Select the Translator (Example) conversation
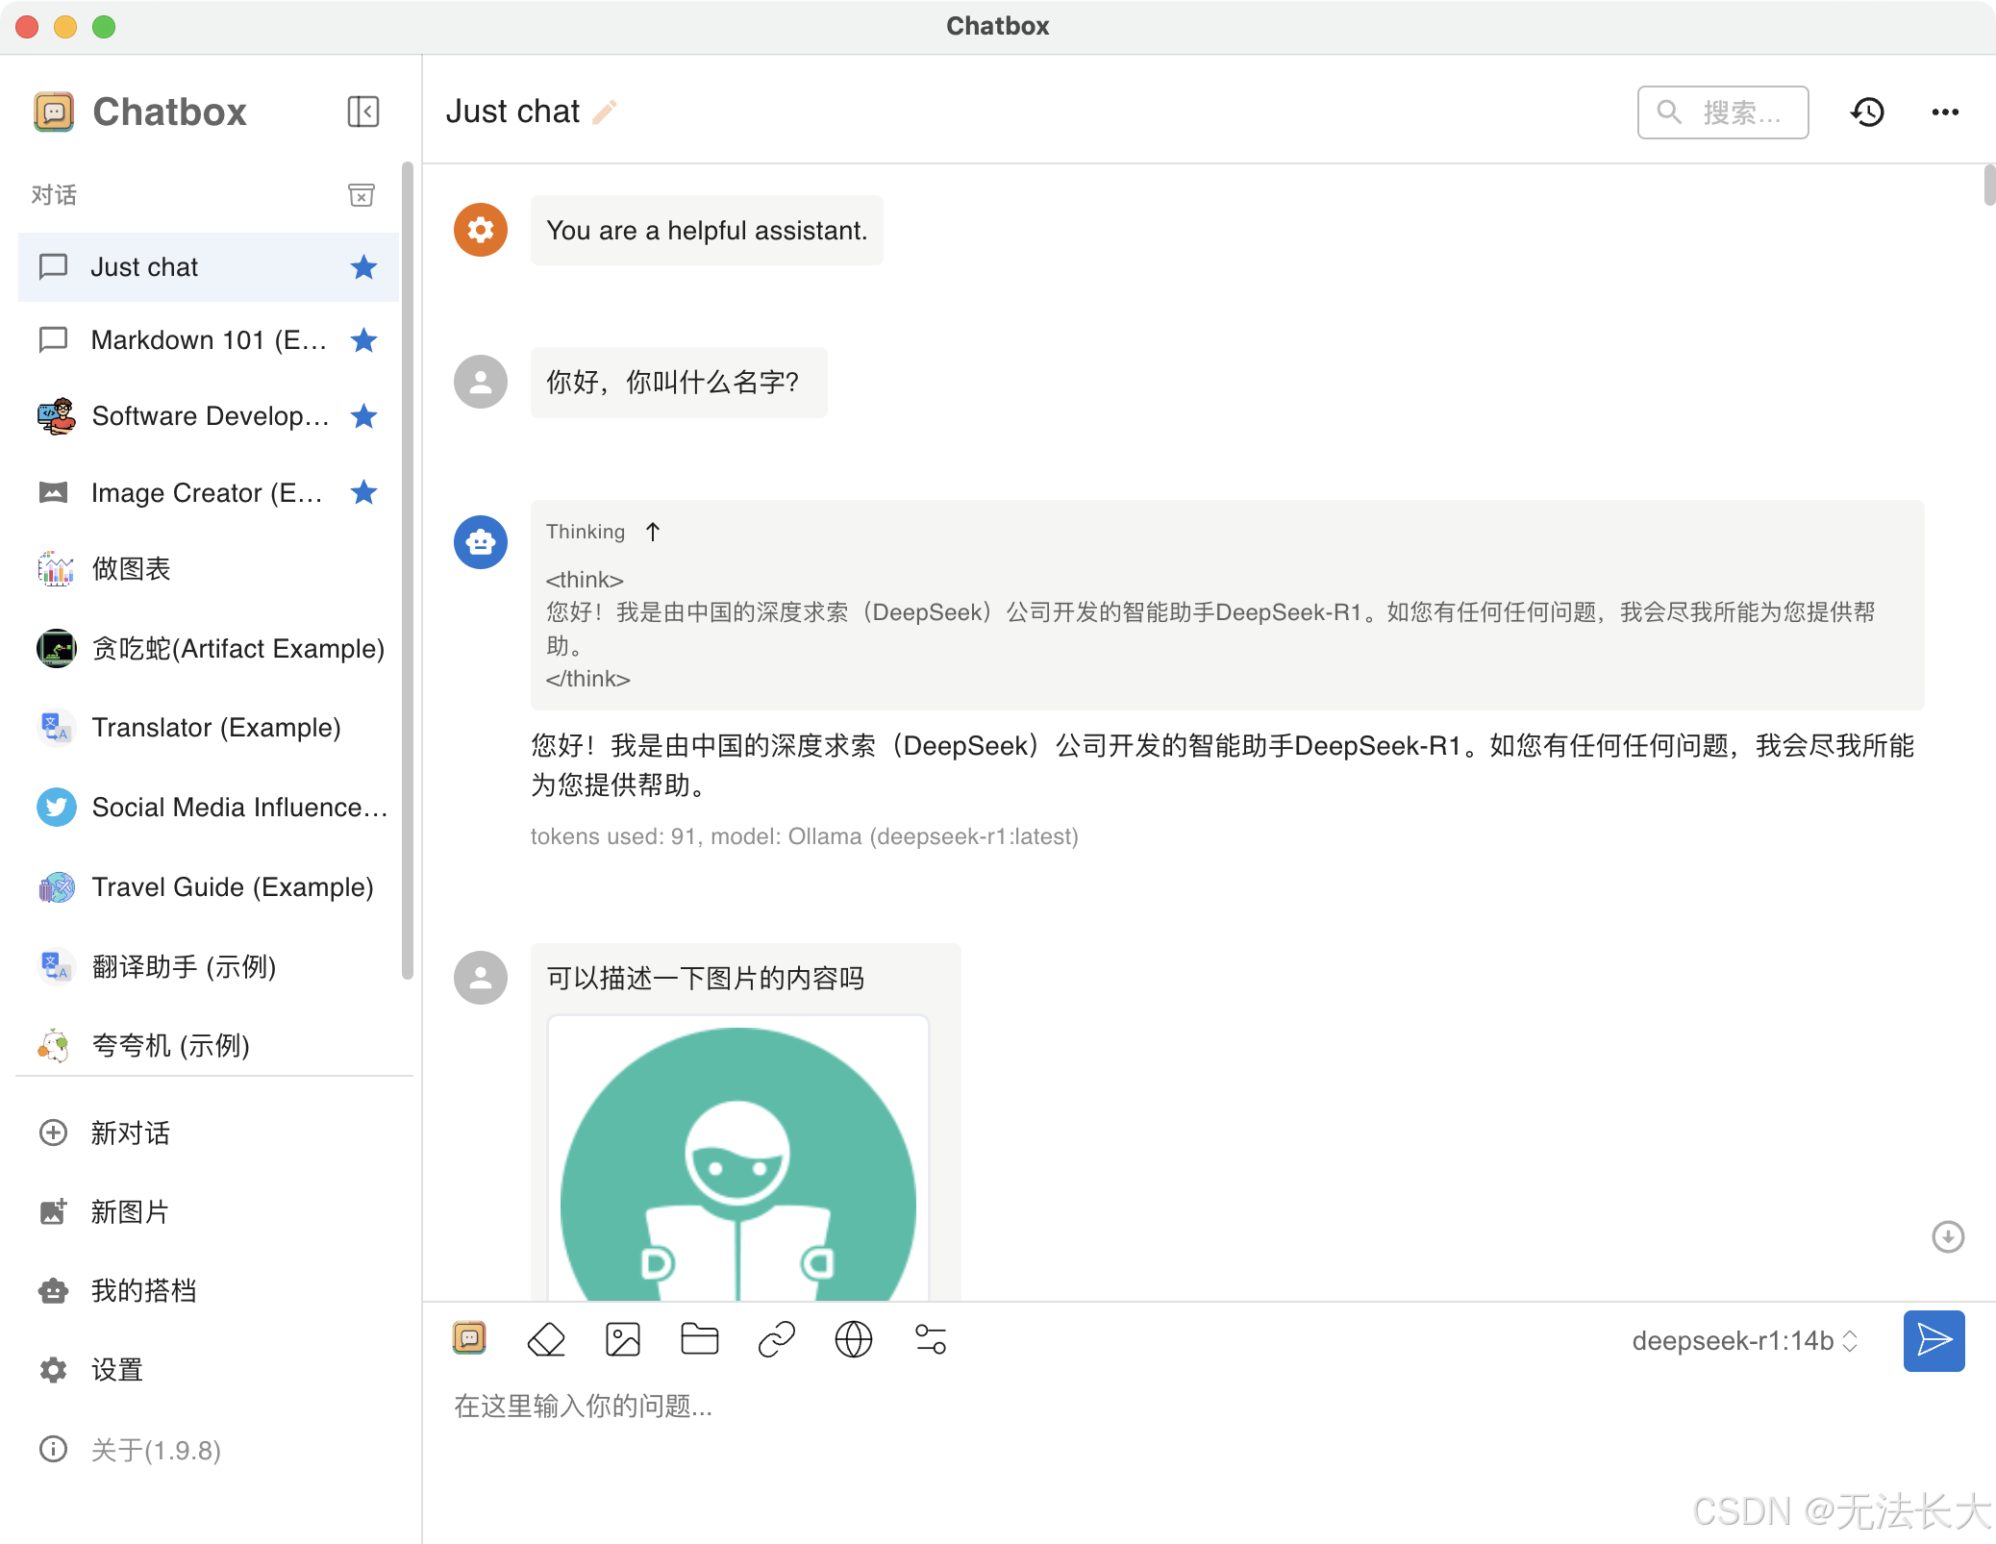The width and height of the screenshot is (1996, 1544). click(x=215, y=728)
